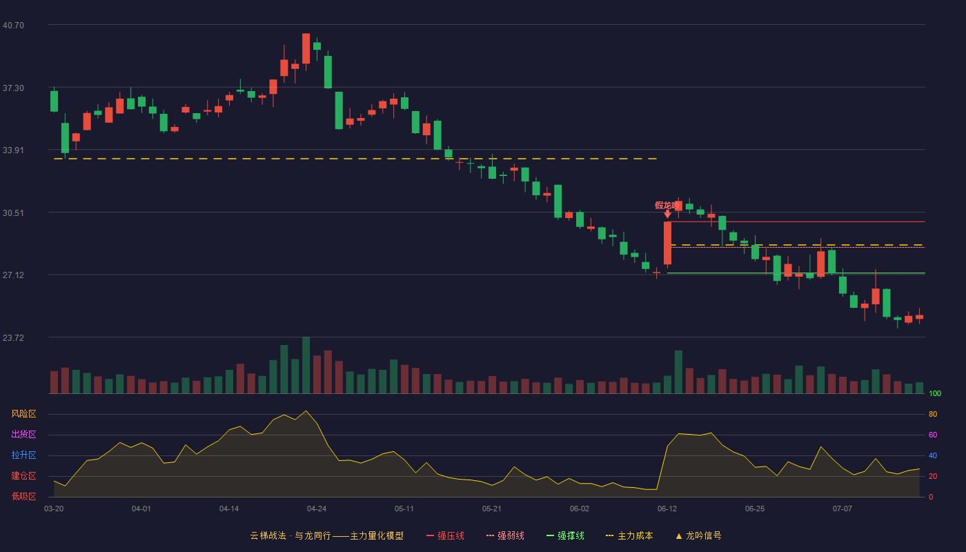
Task: Click the highest red candle near 40.70
Action: click(306, 48)
